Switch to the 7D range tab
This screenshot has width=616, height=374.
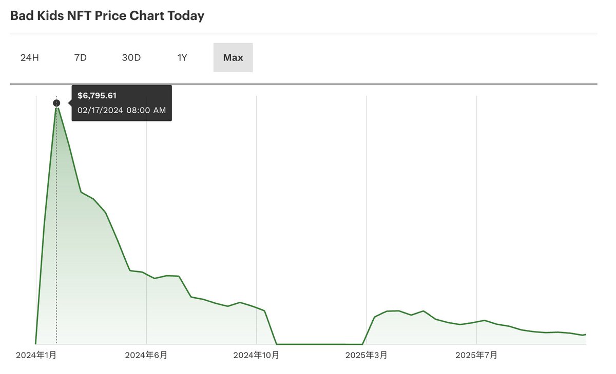coord(80,57)
